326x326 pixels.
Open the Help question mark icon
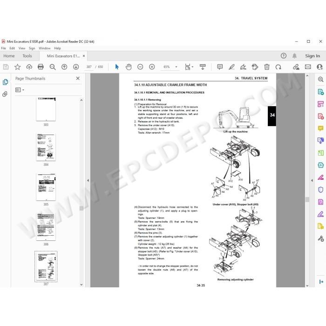[283, 56]
